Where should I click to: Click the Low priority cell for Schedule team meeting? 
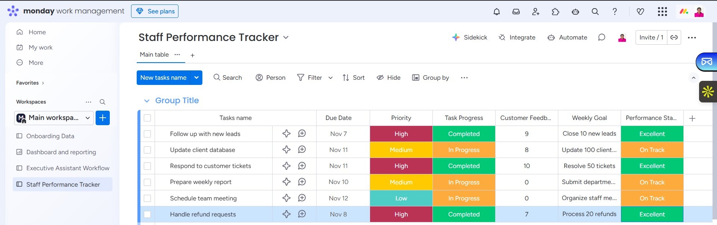click(x=401, y=198)
